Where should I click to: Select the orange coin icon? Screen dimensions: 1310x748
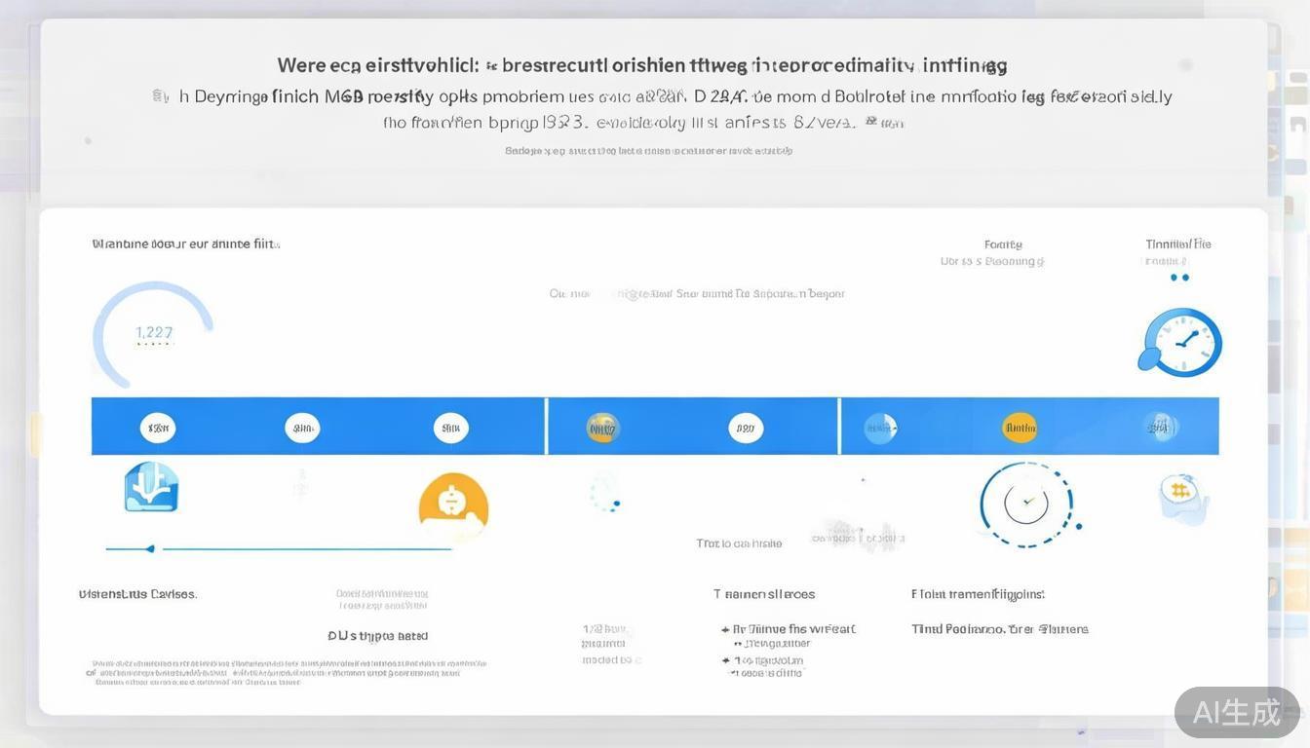453,506
